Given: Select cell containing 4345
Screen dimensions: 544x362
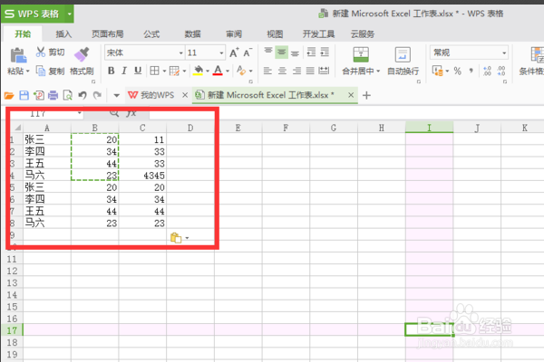Looking at the screenshot, I should [x=142, y=176].
